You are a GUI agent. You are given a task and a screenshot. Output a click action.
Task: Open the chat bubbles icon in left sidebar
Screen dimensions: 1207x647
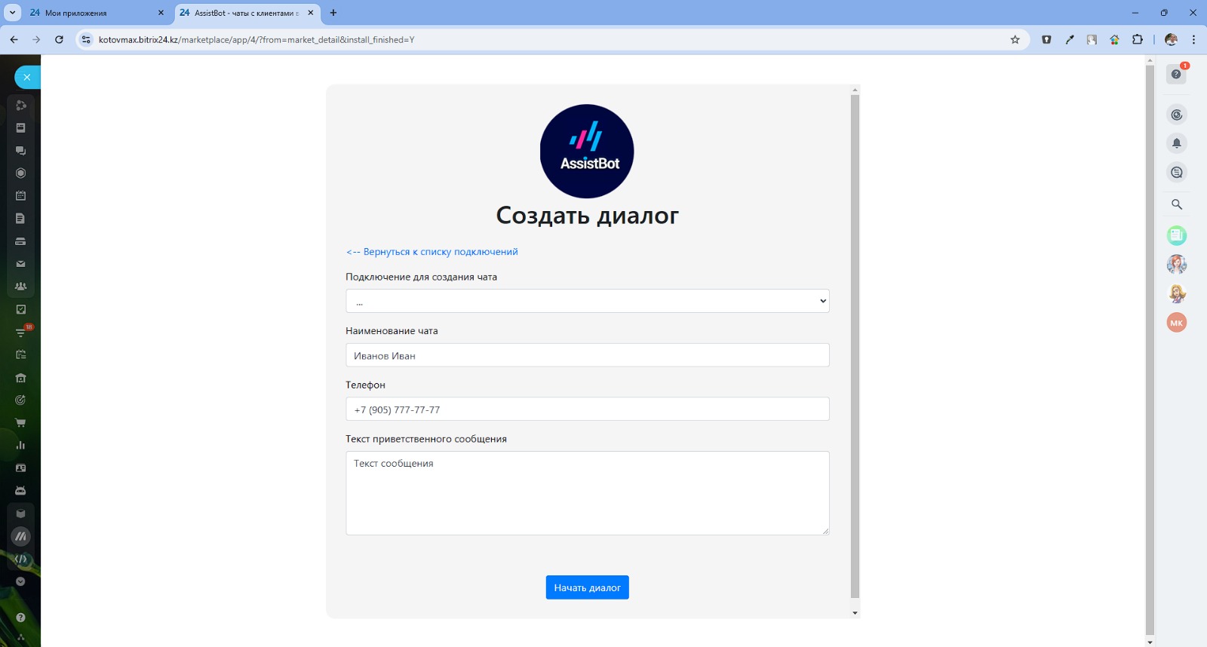20,151
